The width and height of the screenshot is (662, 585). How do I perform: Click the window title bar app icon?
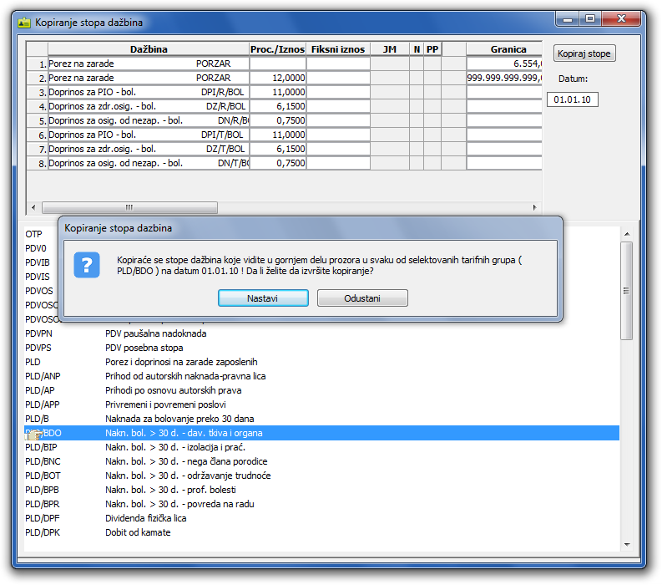click(x=24, y=23)
